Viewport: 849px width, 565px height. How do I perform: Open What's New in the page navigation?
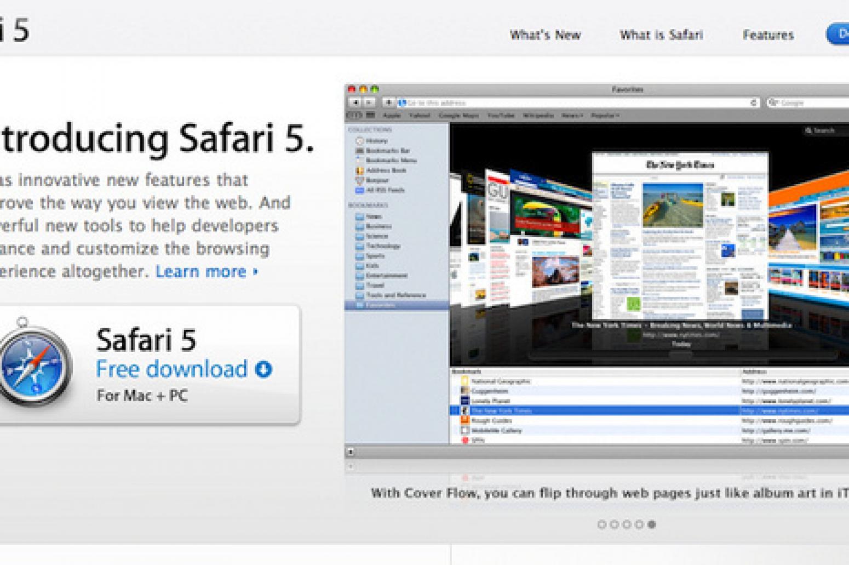545,35
